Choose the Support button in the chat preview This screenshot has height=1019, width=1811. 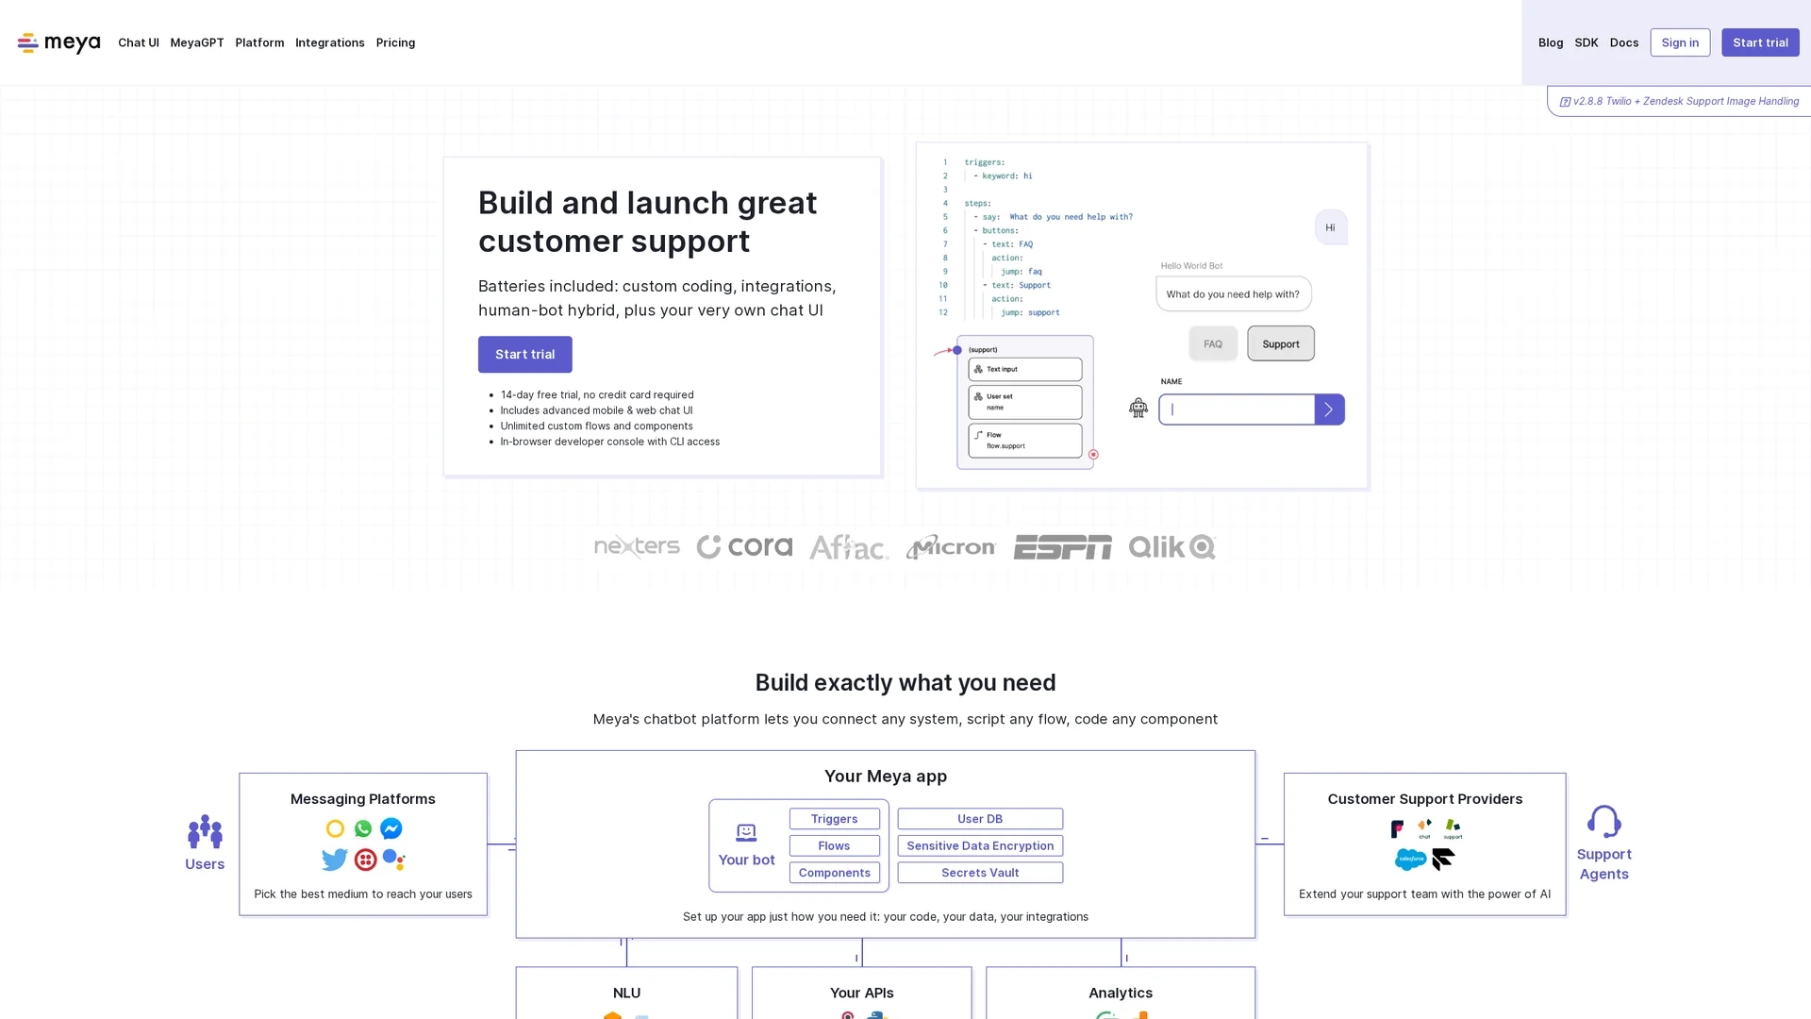[1281, 344]
